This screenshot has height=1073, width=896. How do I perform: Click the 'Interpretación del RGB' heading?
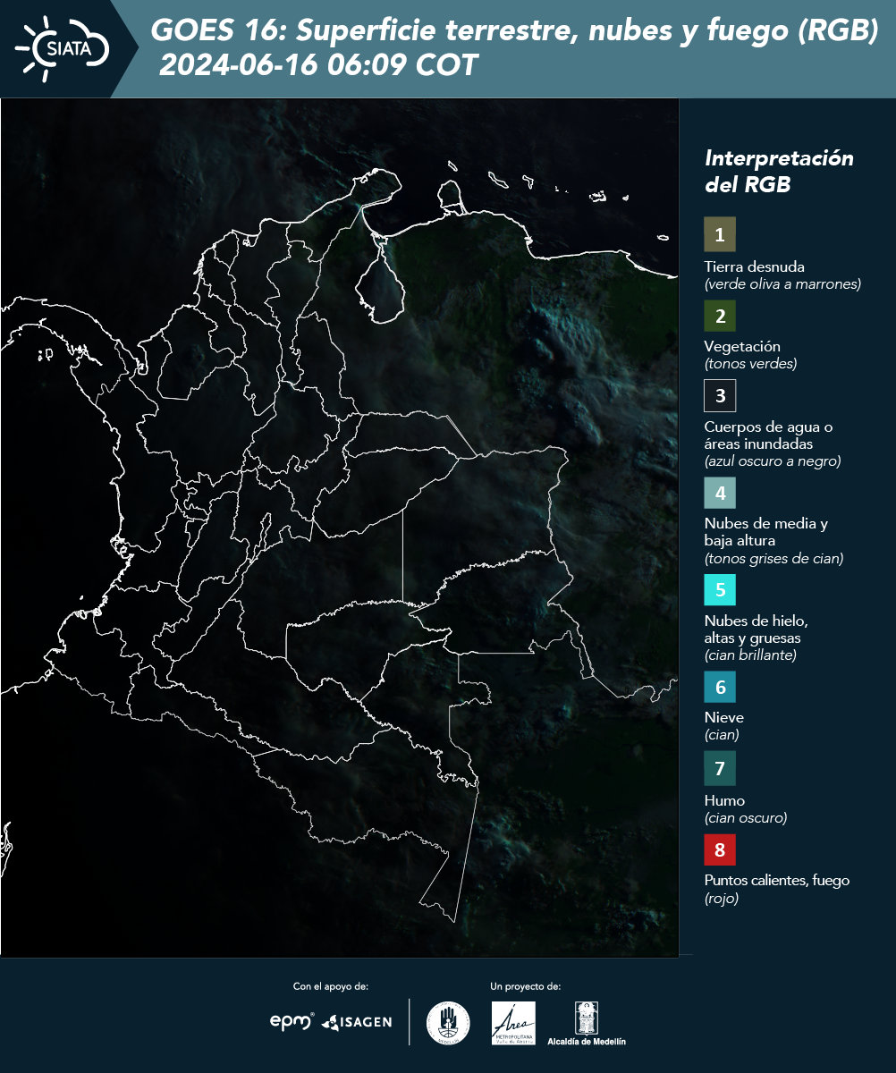(779, 172)
